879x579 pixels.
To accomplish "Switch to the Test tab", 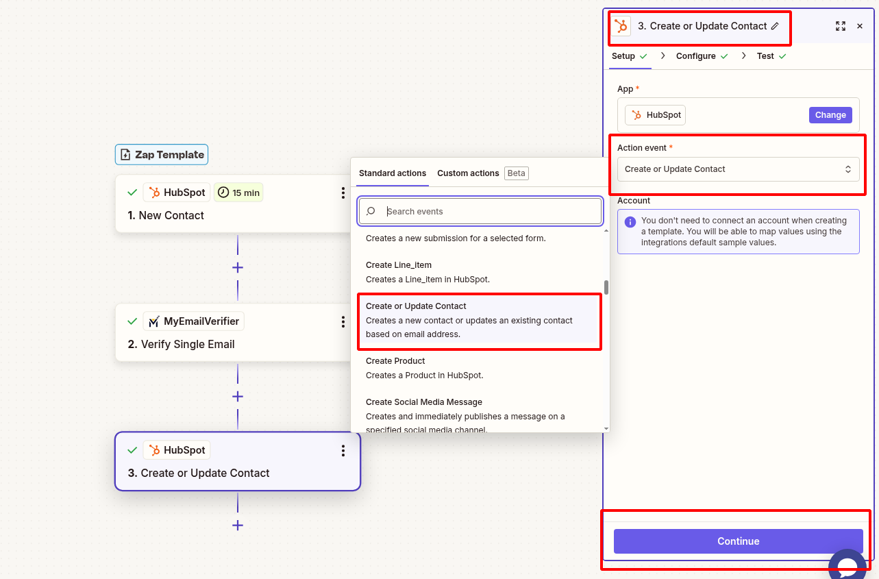I will coord(765,56).
